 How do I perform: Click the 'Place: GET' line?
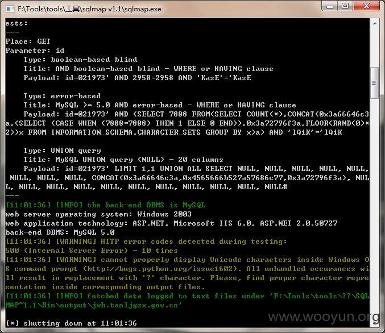28,41
